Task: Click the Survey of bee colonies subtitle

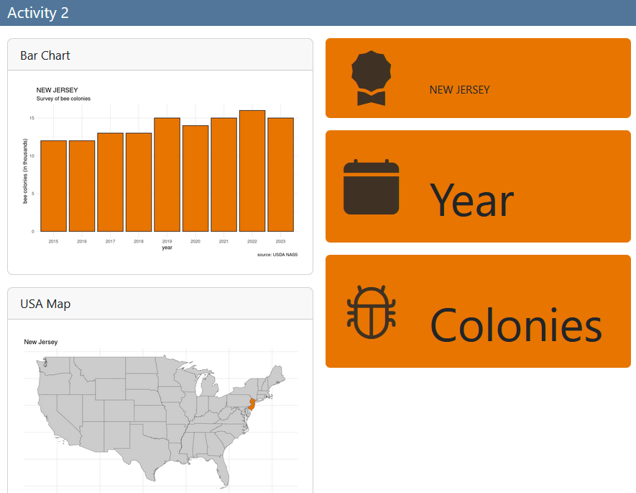Action: (63, 99)
